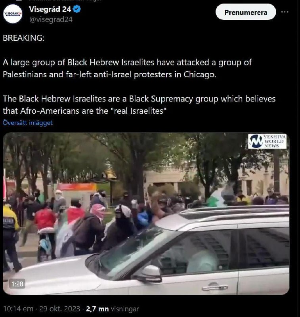
Task: Click the Black Hebrew Israelites paragraph text
Action: tap(127, 68)
